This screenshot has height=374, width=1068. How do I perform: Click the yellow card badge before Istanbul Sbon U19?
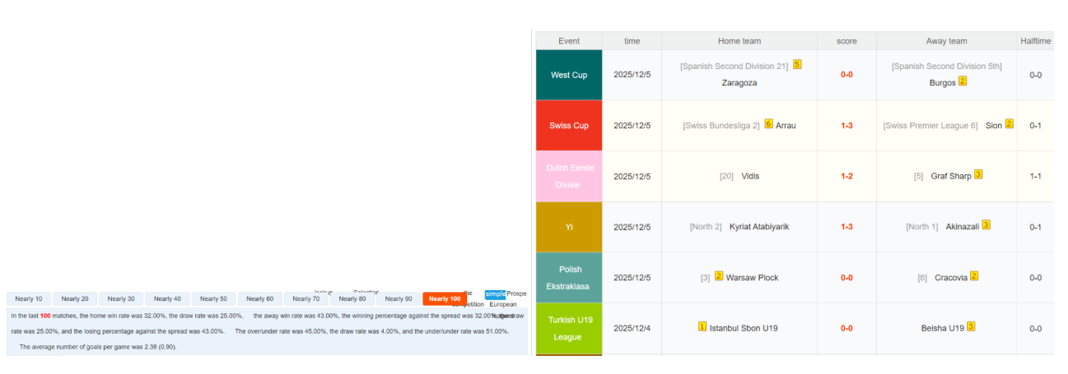(702, 326)
